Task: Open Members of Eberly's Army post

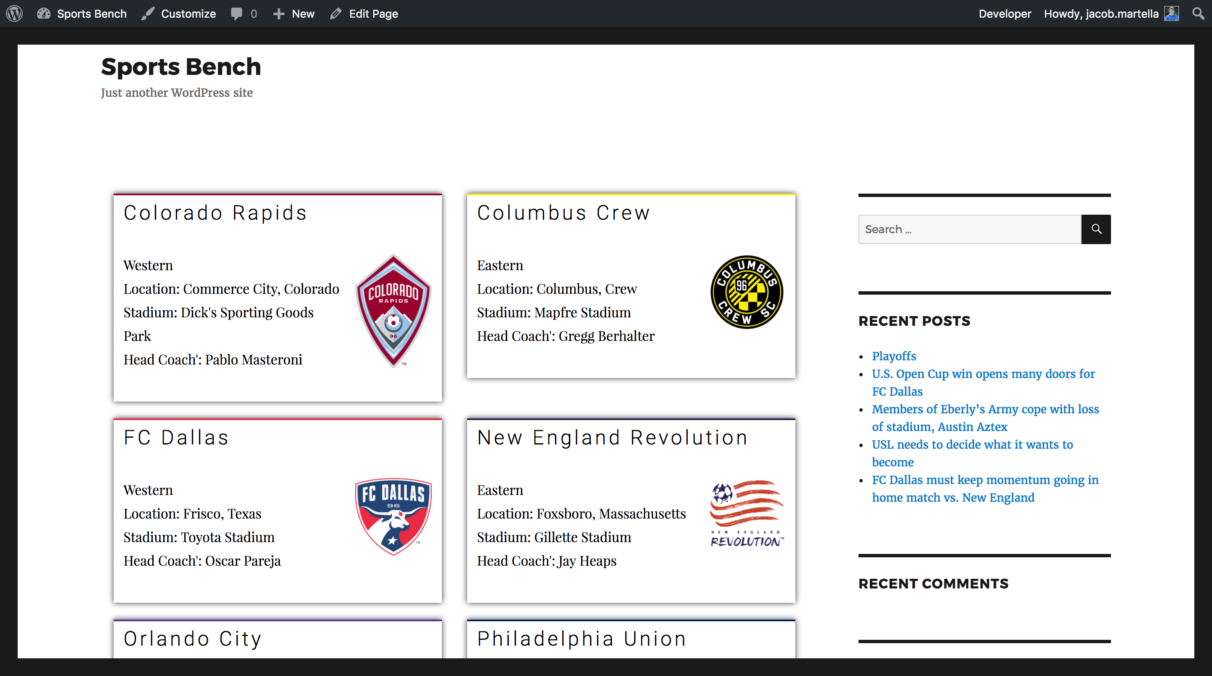Action: click(985, 409)
